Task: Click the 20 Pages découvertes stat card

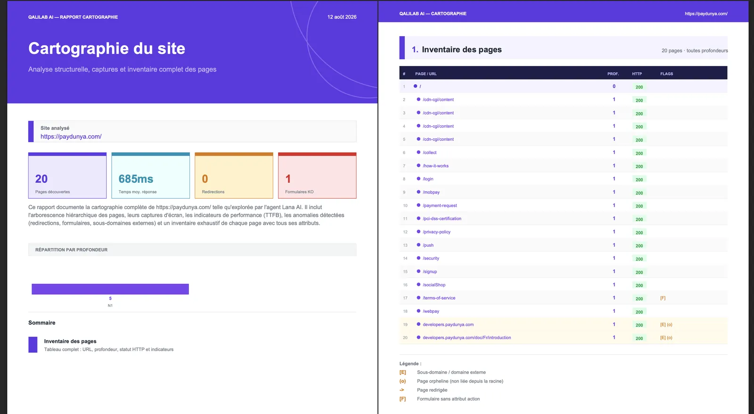Action: point(67,176)
